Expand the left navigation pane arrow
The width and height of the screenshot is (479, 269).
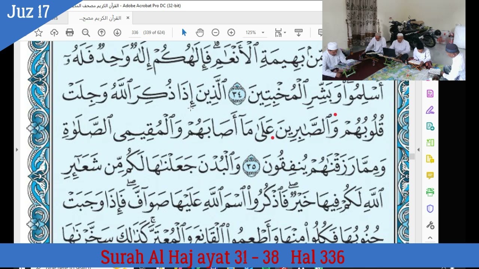pos(16,150)
